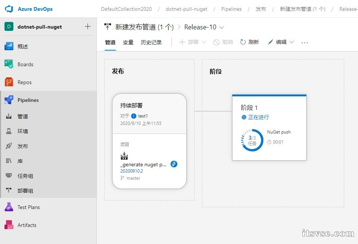Click the release pipeline icon by title
The height and width of the screenshot is (244, 358).
[108, 27]
